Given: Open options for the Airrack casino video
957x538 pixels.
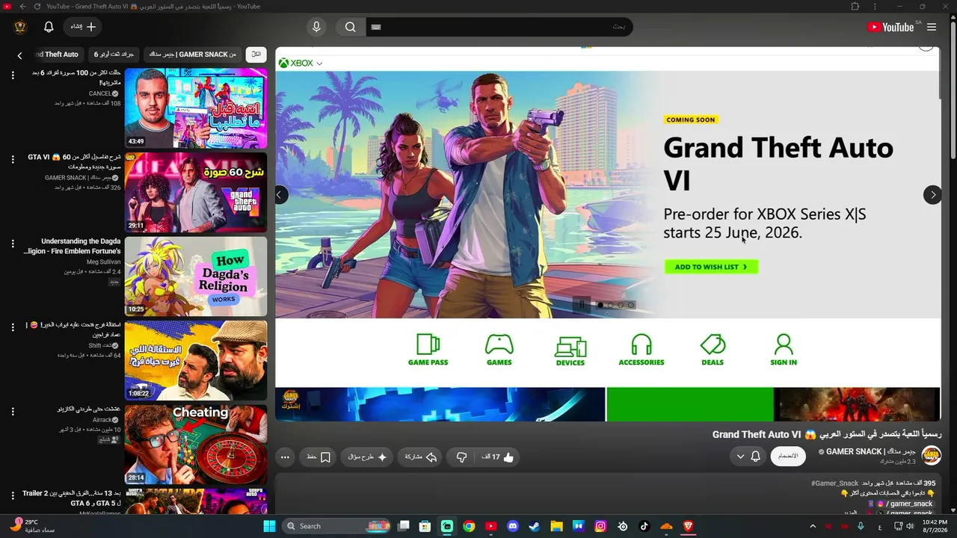Looking at the screenshot, I should [x=13, y=412].
